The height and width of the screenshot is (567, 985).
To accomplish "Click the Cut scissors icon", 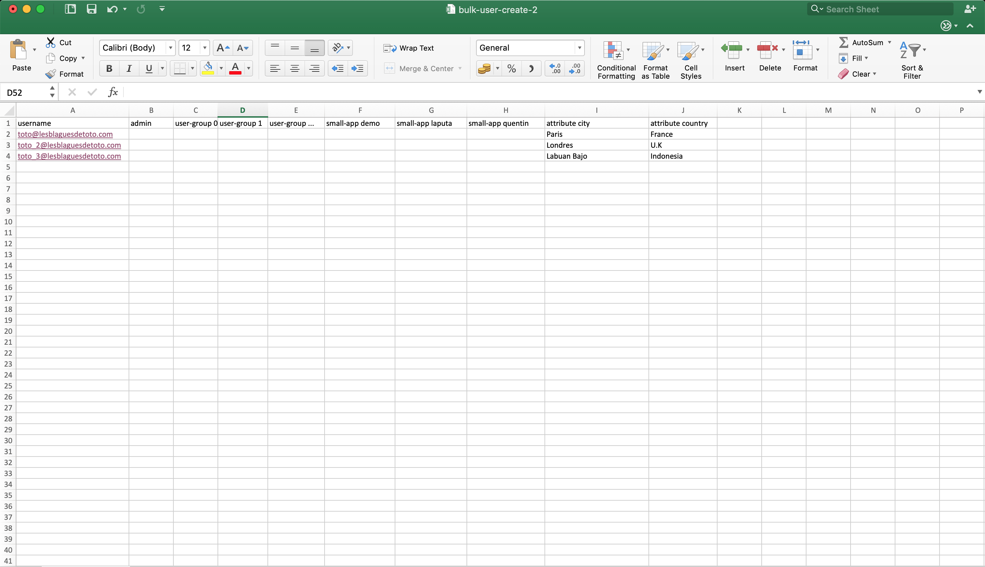I will [51, 42].
